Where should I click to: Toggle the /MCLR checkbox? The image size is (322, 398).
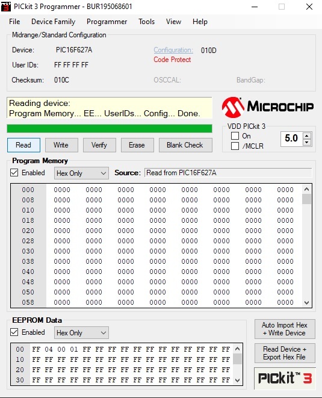tap(235, 146)
